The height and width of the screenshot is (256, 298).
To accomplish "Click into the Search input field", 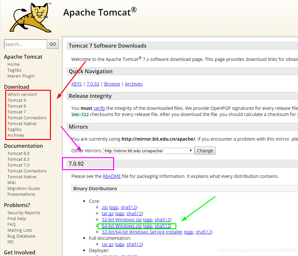I will point(25,44).
